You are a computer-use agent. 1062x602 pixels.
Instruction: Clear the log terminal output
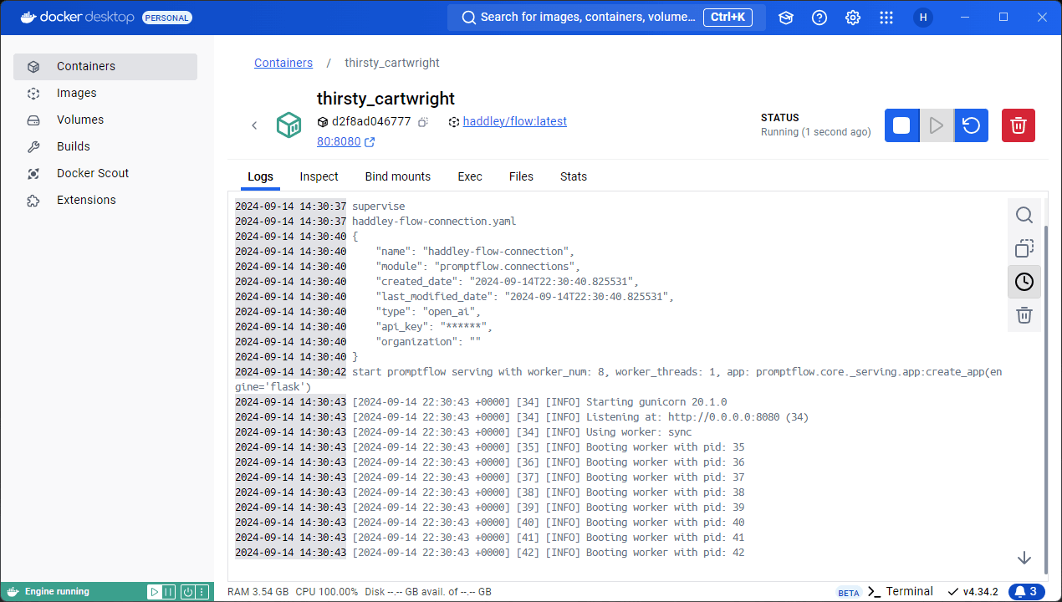pos(1024,315)
